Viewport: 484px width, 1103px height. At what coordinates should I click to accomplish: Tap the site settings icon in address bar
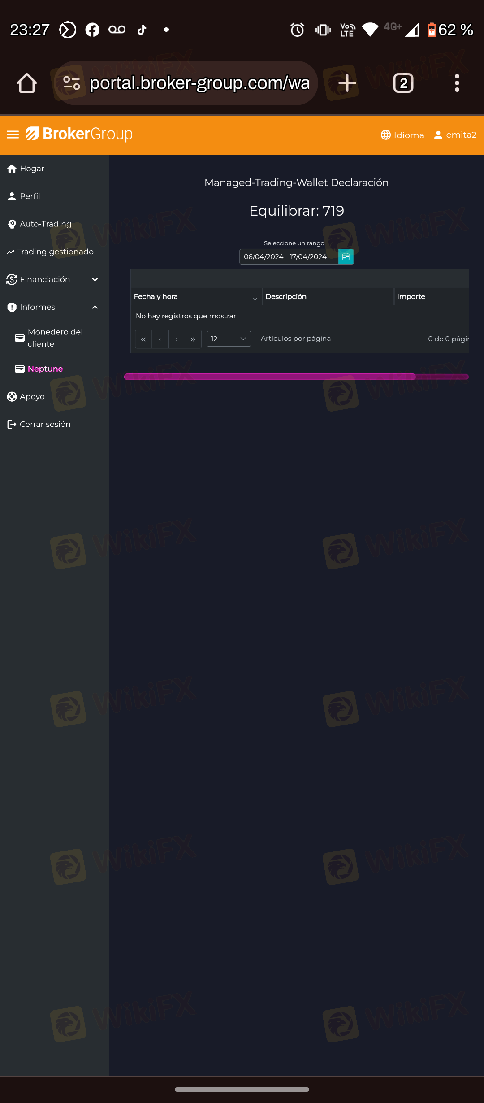coord(72,83)
